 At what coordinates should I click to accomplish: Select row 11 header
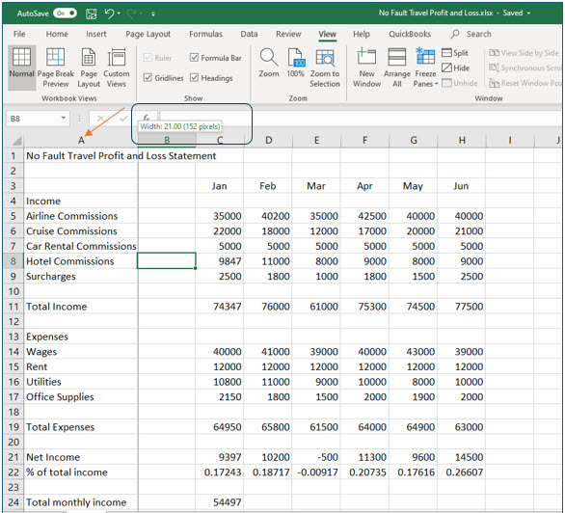pos(13,307)
